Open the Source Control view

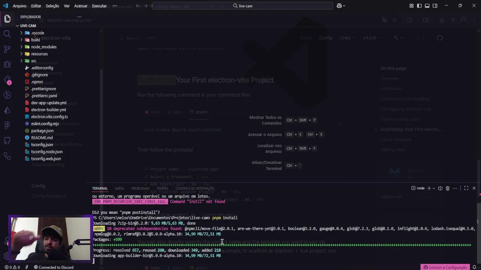coord(7,49)
